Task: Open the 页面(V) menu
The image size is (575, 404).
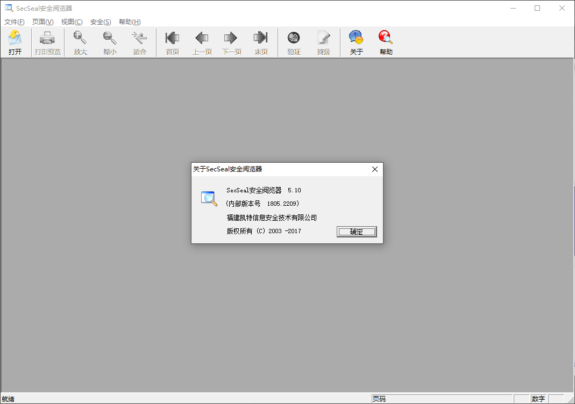Action: pyautogui.click(x=43, y=22)
